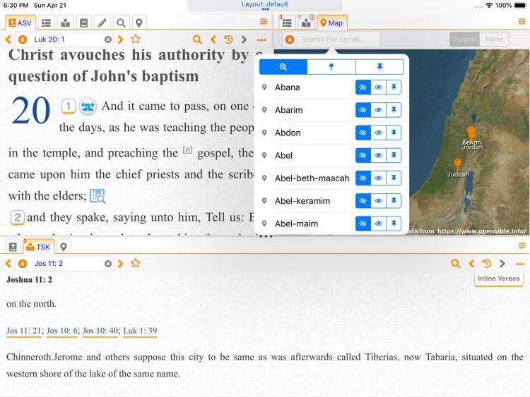Image resolution: width=530 pixels, height=397 pixels.
Task: Select the verse 2 number marker
Action: [x=18, y=218]
